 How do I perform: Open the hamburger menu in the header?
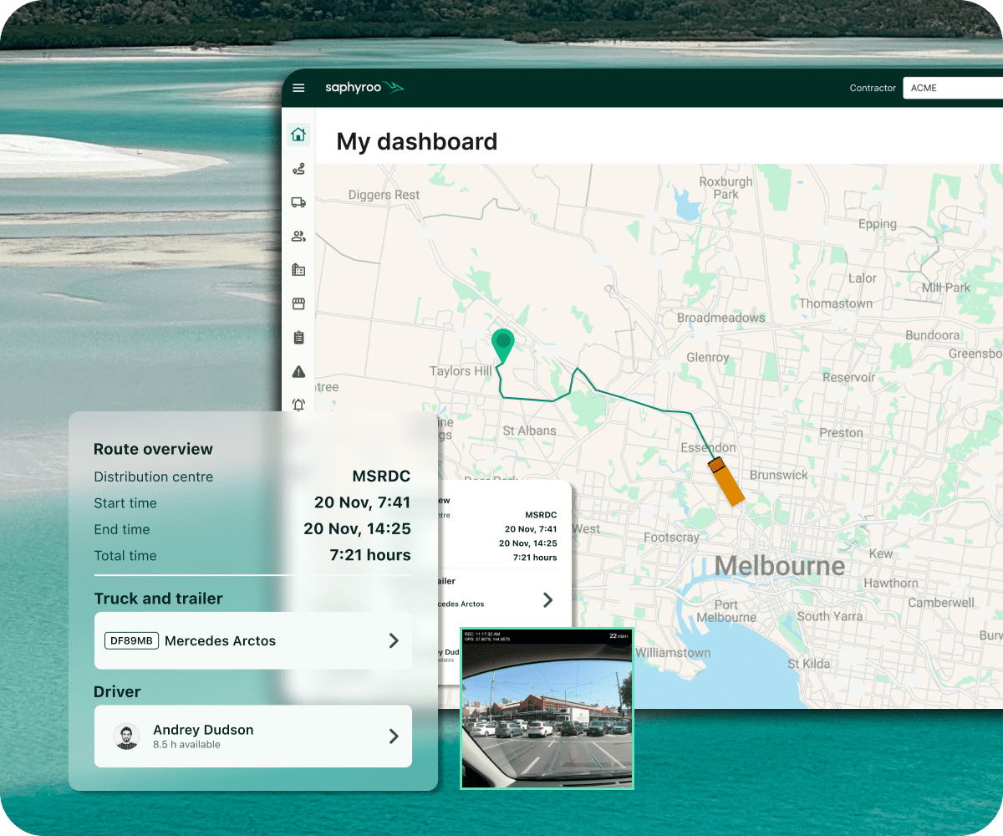[x=298, y=88]
